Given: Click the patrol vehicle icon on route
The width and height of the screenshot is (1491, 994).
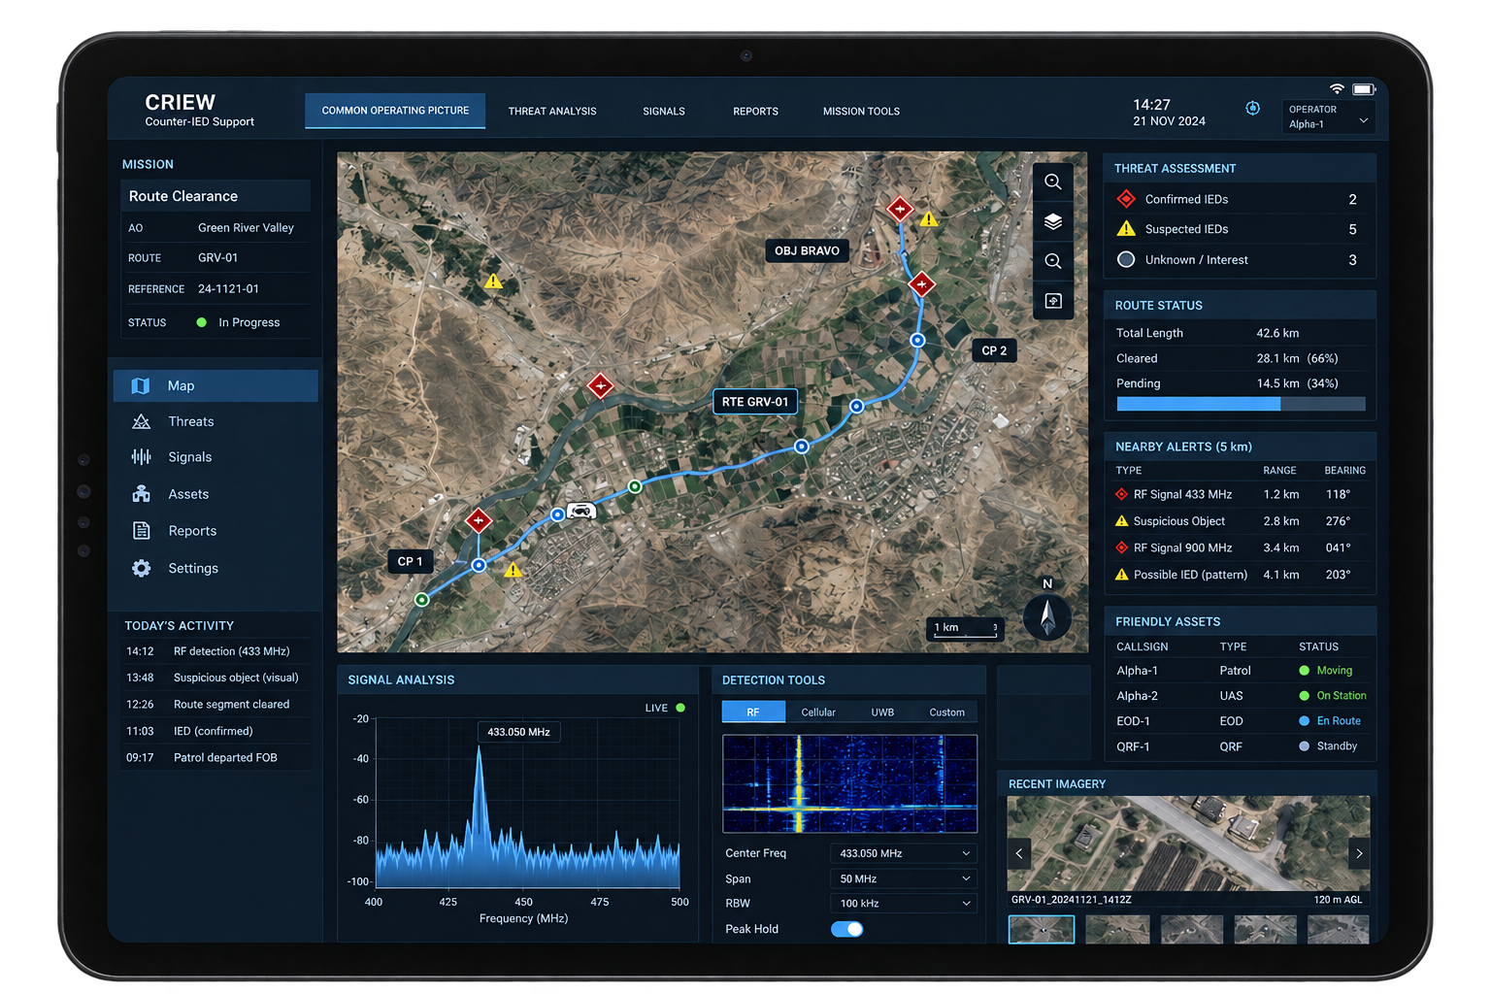Looking at the screenshot, I should coord(580,511).
